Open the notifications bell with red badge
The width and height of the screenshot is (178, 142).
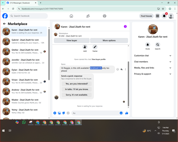pyautogui.click(x=164, y=16)
